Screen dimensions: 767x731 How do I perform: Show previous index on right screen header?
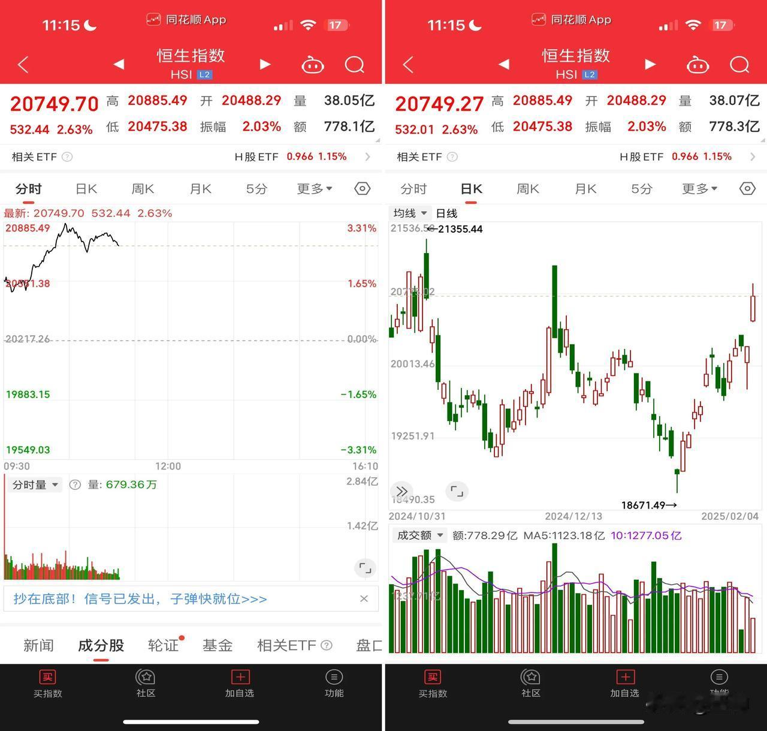(504, 64)
